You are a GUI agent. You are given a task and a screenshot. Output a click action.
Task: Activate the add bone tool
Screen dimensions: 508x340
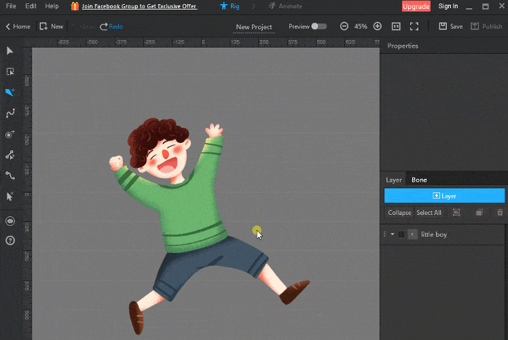[10, 92]
